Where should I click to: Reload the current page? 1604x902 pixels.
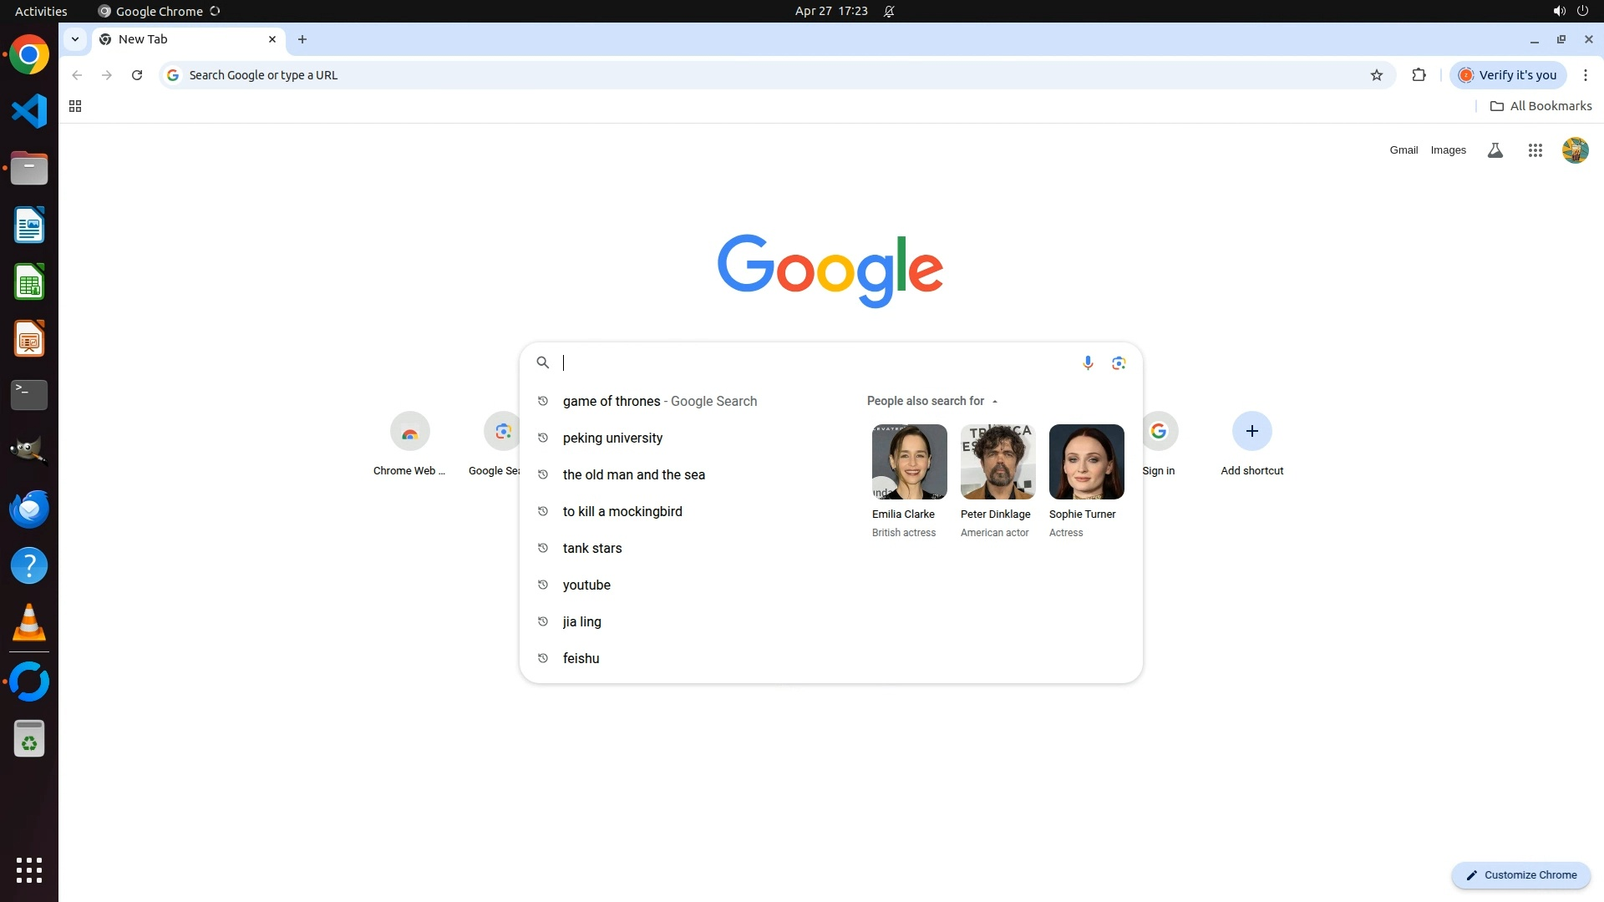pos(137,75)
